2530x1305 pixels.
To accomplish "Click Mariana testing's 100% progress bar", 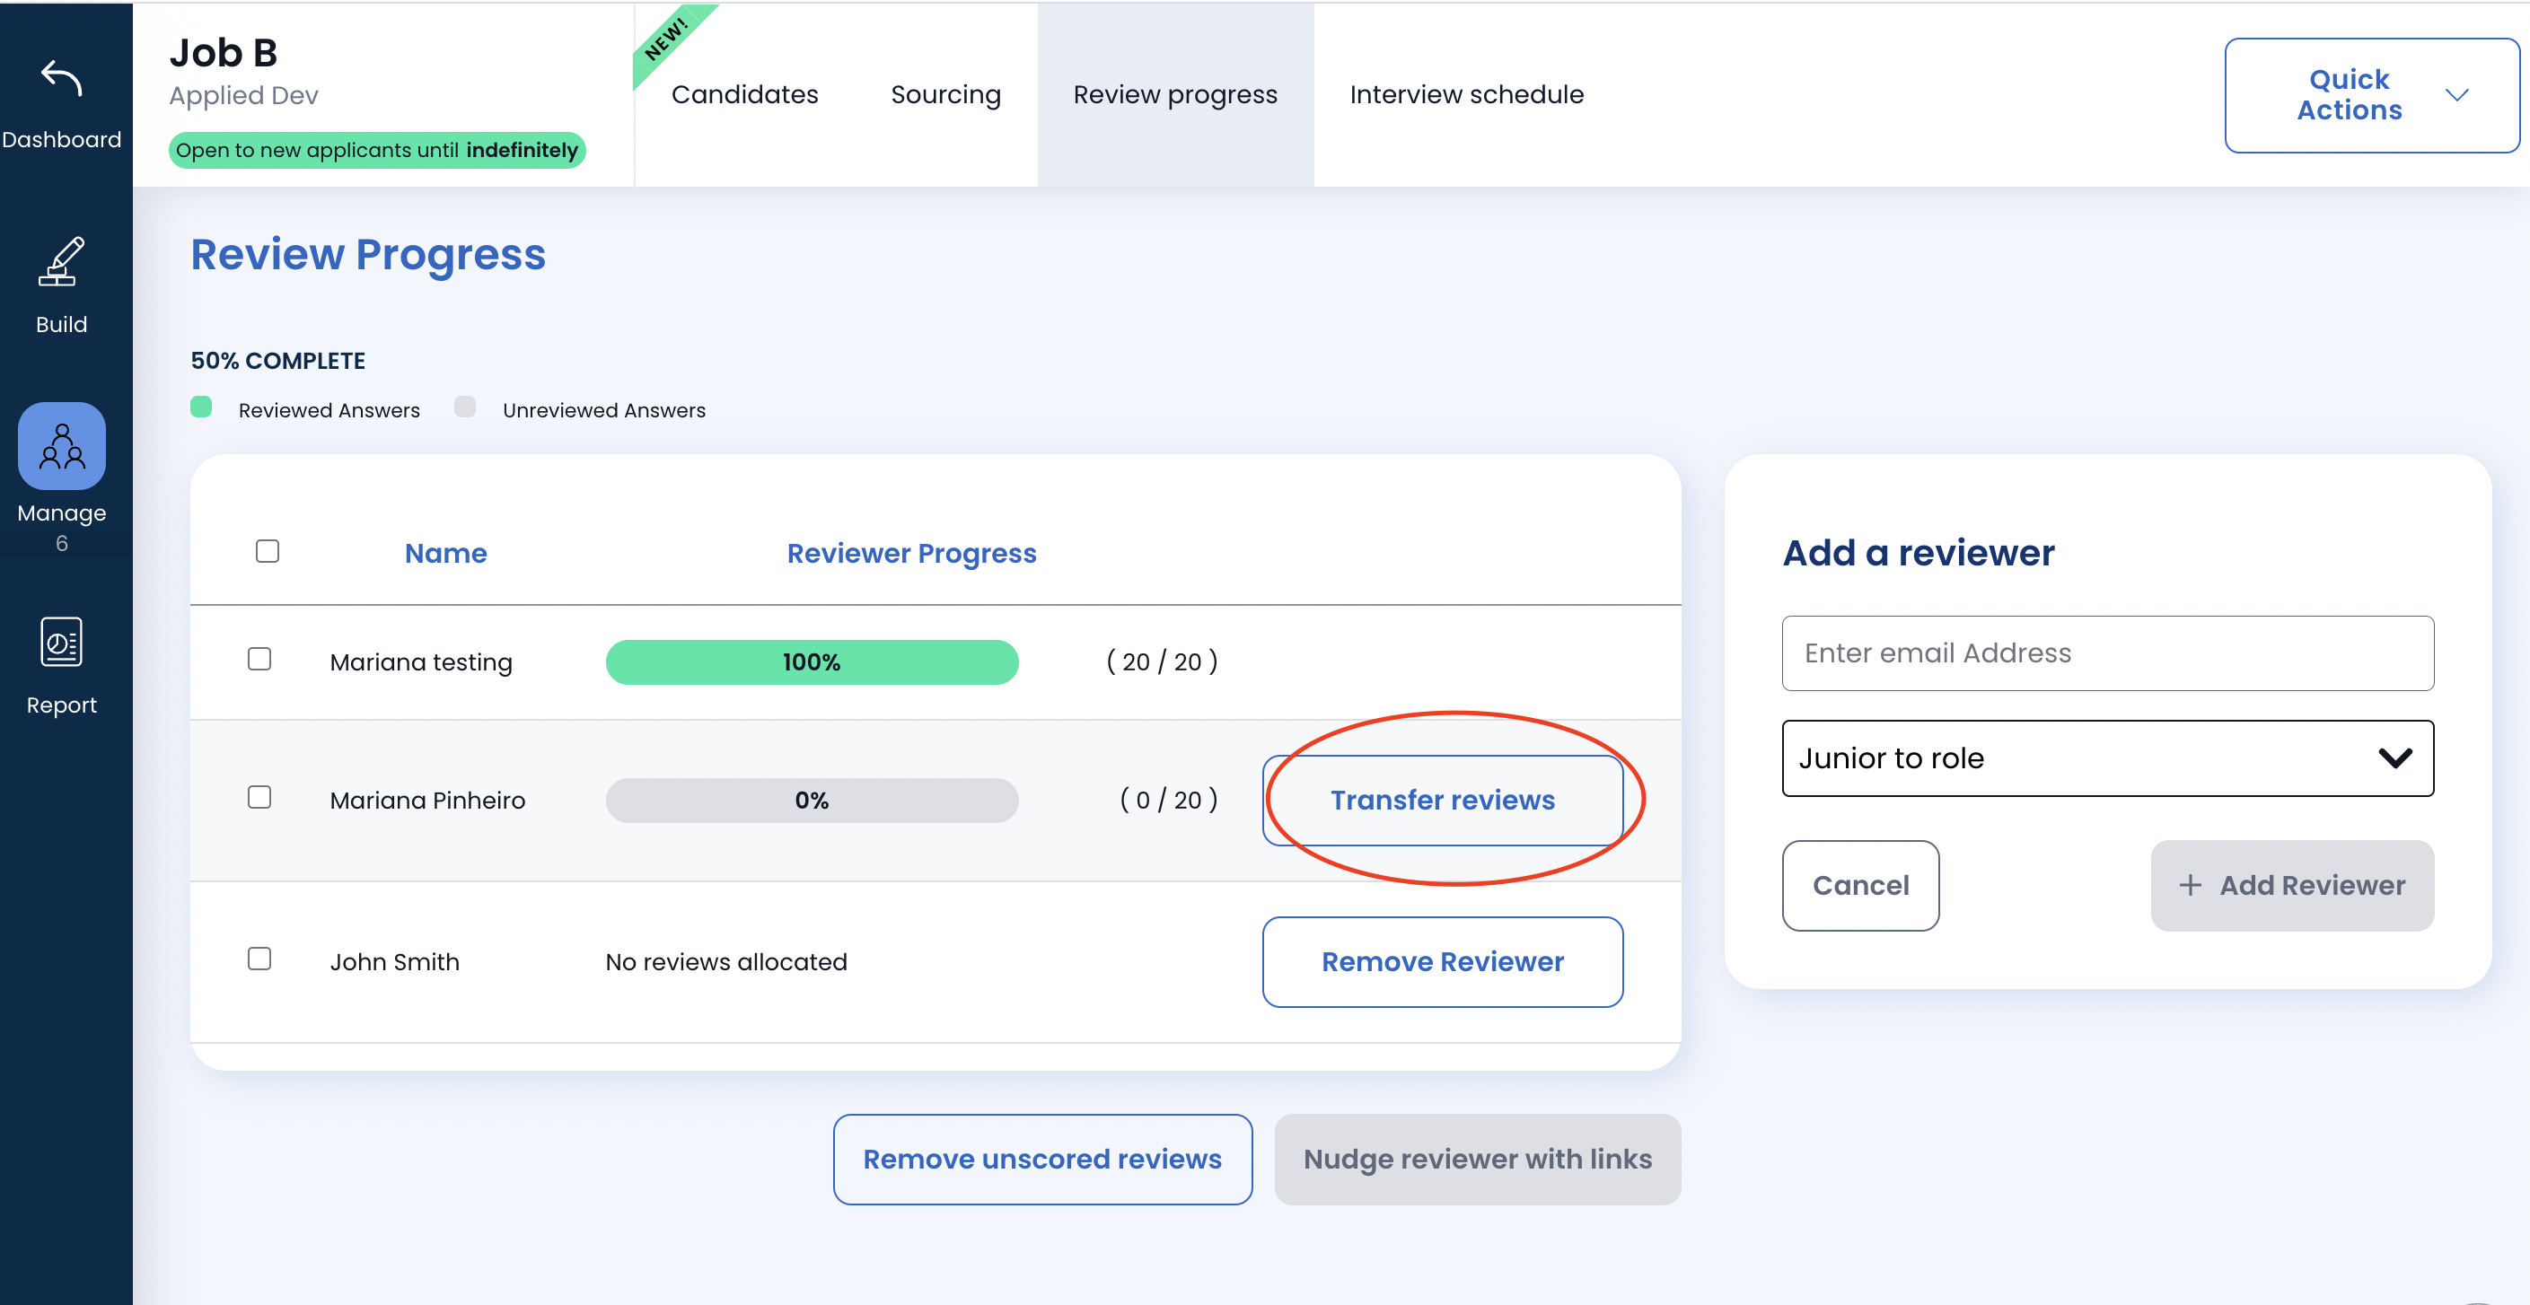I will pos(812,661).
